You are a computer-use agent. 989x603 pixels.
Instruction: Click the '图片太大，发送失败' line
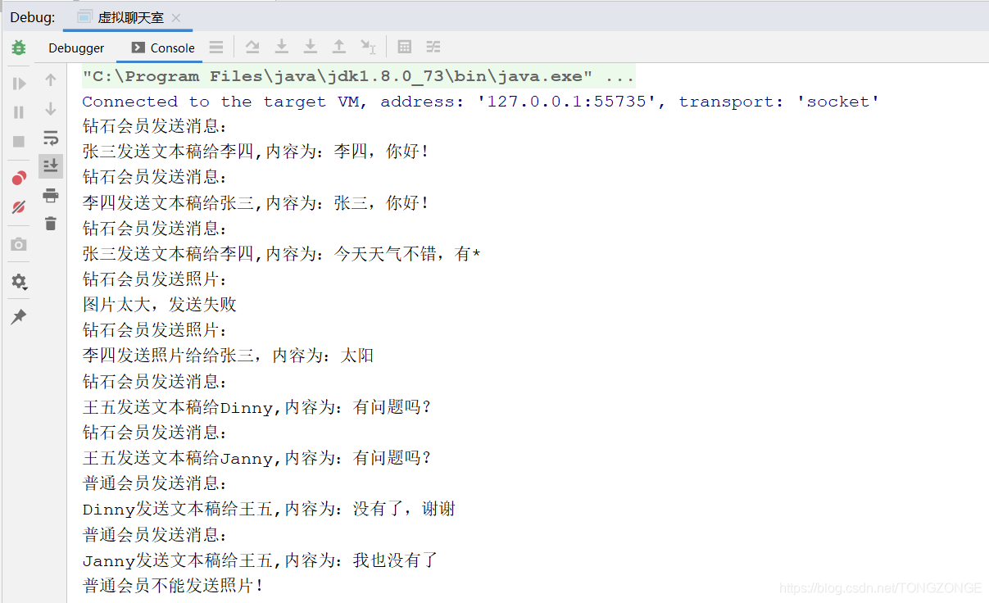click(160, 305)
